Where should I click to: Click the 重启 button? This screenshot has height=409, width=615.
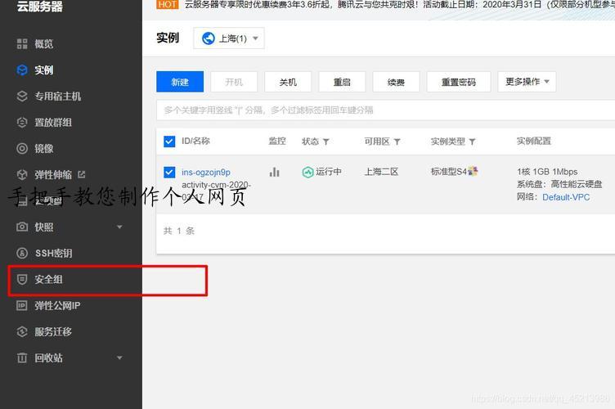point(342,82)
